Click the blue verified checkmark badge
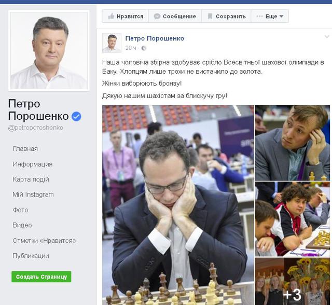The width and height of the screenshot is (332, 305). [76, 116]
